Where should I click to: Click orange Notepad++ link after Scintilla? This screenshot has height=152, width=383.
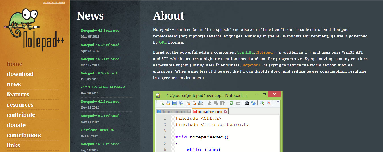267,52
